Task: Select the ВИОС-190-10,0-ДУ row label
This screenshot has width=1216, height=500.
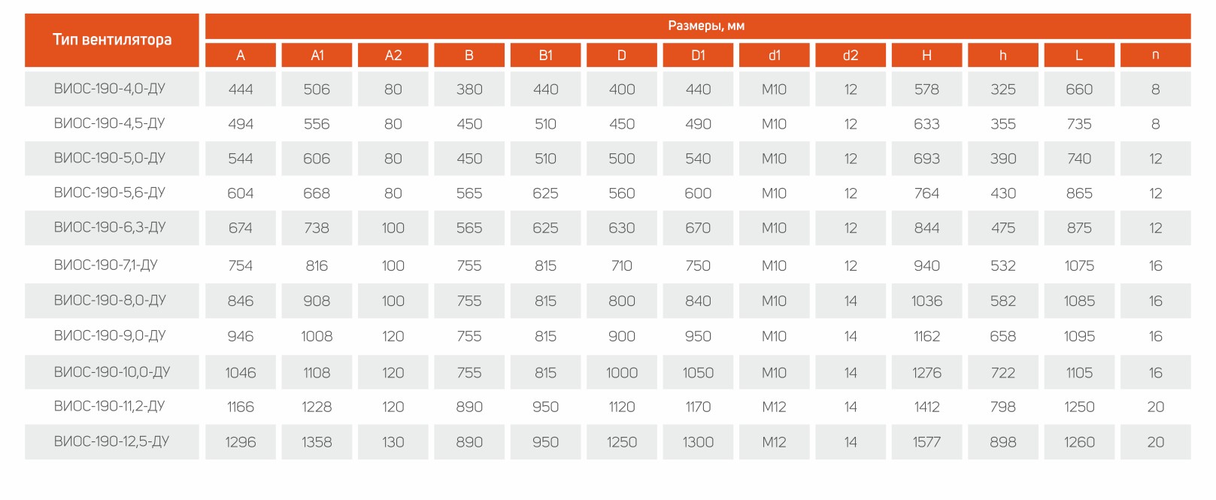Action: coord(112,372)
